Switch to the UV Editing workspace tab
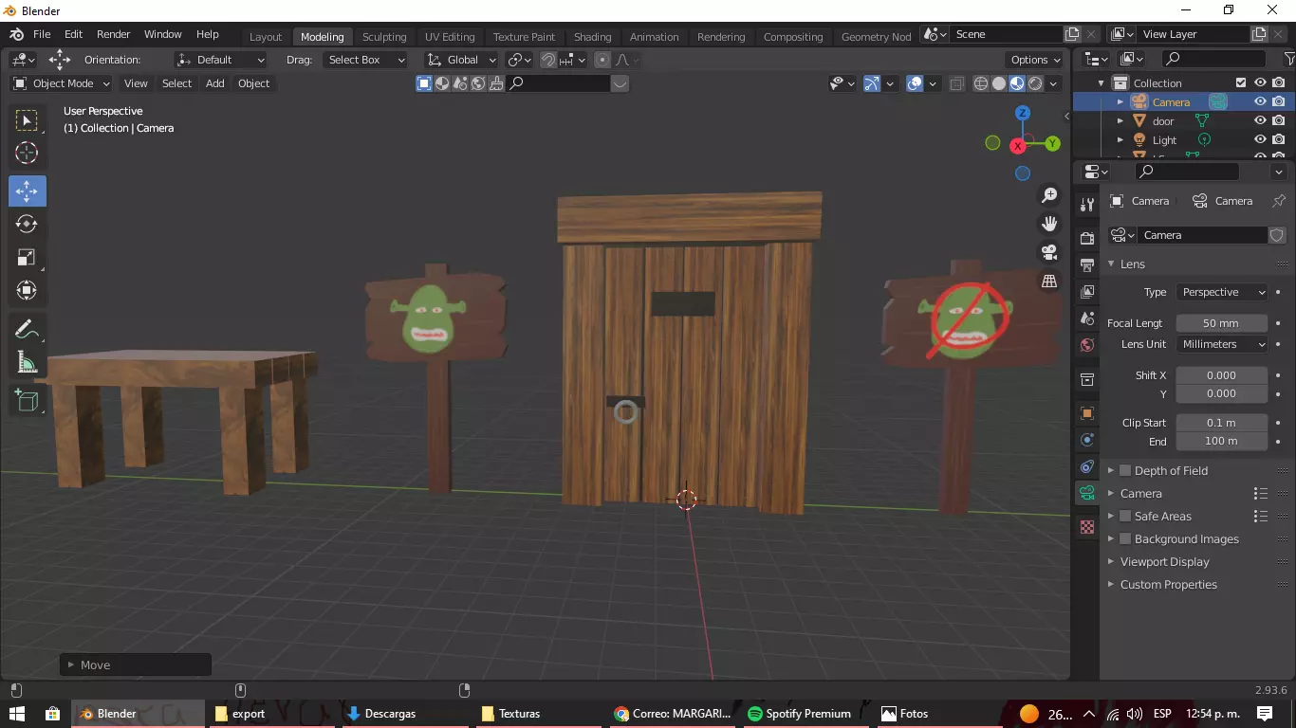1296x728 pixels. (450, 37)
